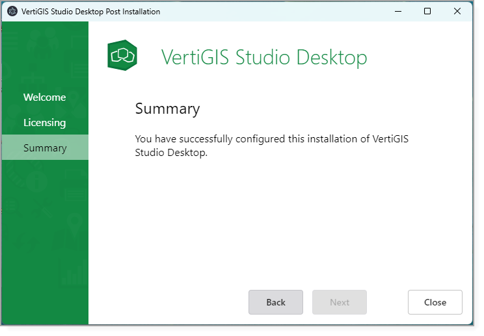Minimize the Post Installation window

coord(397,12)
